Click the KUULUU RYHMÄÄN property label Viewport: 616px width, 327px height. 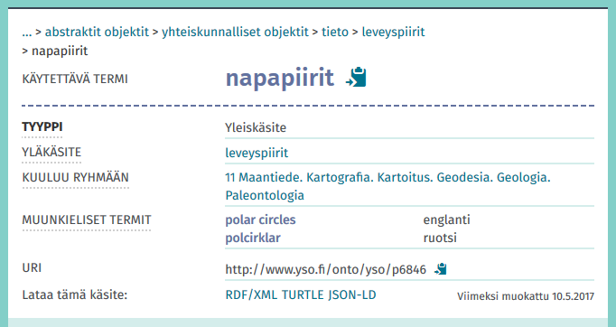point(76,177)
